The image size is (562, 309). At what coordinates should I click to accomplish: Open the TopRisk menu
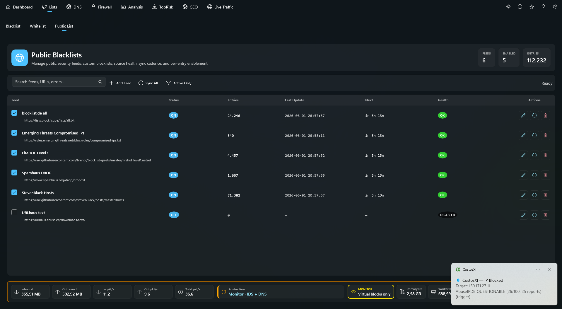tap(163, 7)
